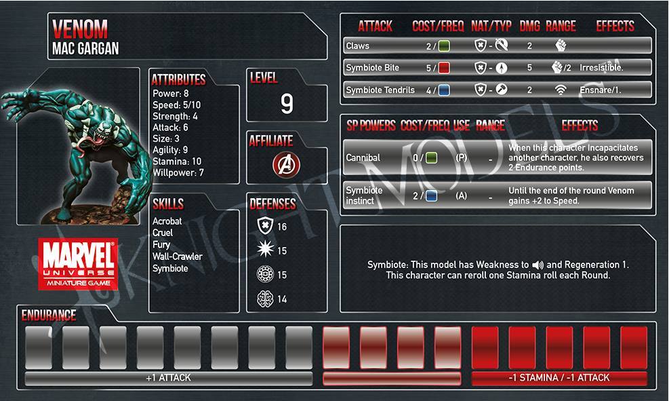This screenshot has width=669, height=401.
Task: Click the level value '9'
Action: [287, 104]
